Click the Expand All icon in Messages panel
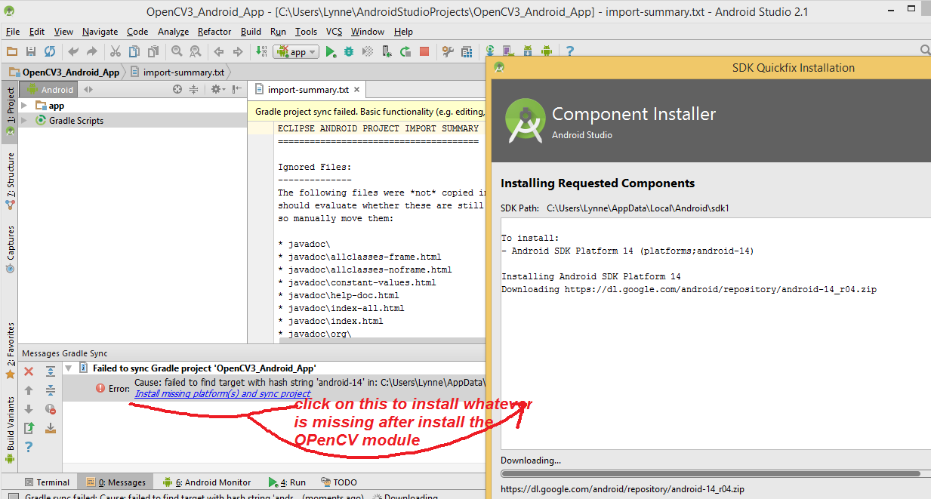 click(x=50, y=371)
